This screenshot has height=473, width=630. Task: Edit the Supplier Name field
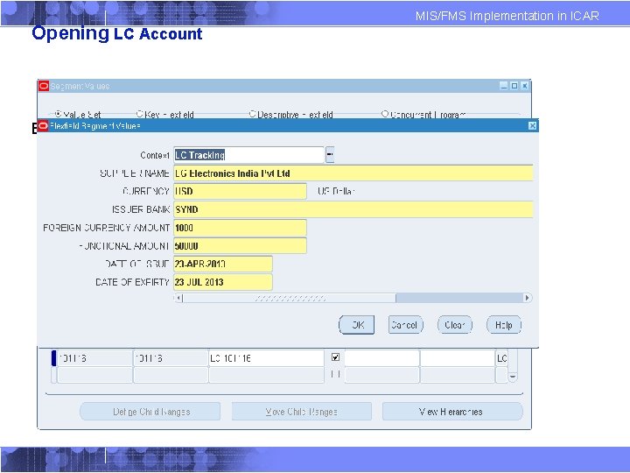(x=353, y=173)
